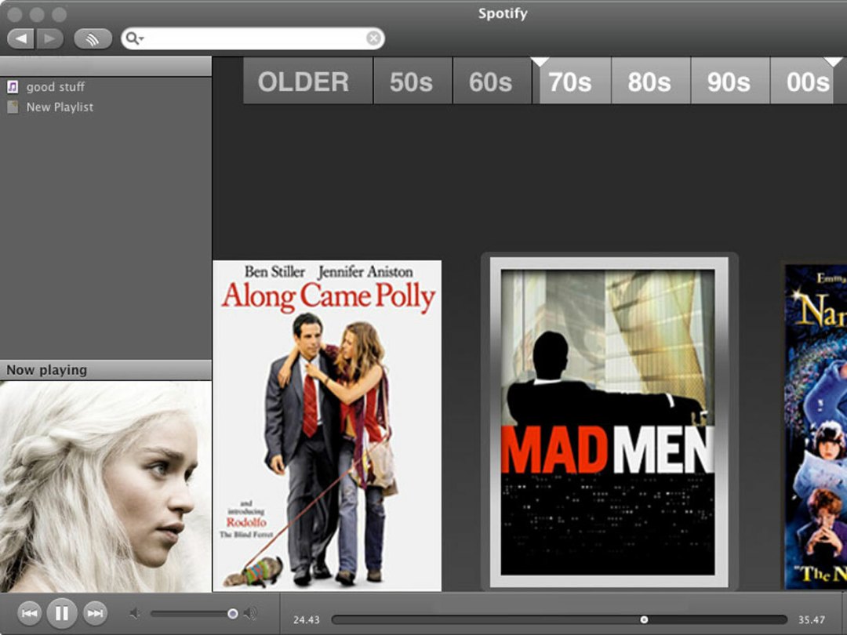
Task: Open the Now playing artwork
Action: click(105, 487)
